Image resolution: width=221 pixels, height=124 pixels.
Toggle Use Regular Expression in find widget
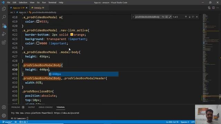(170, 17)
